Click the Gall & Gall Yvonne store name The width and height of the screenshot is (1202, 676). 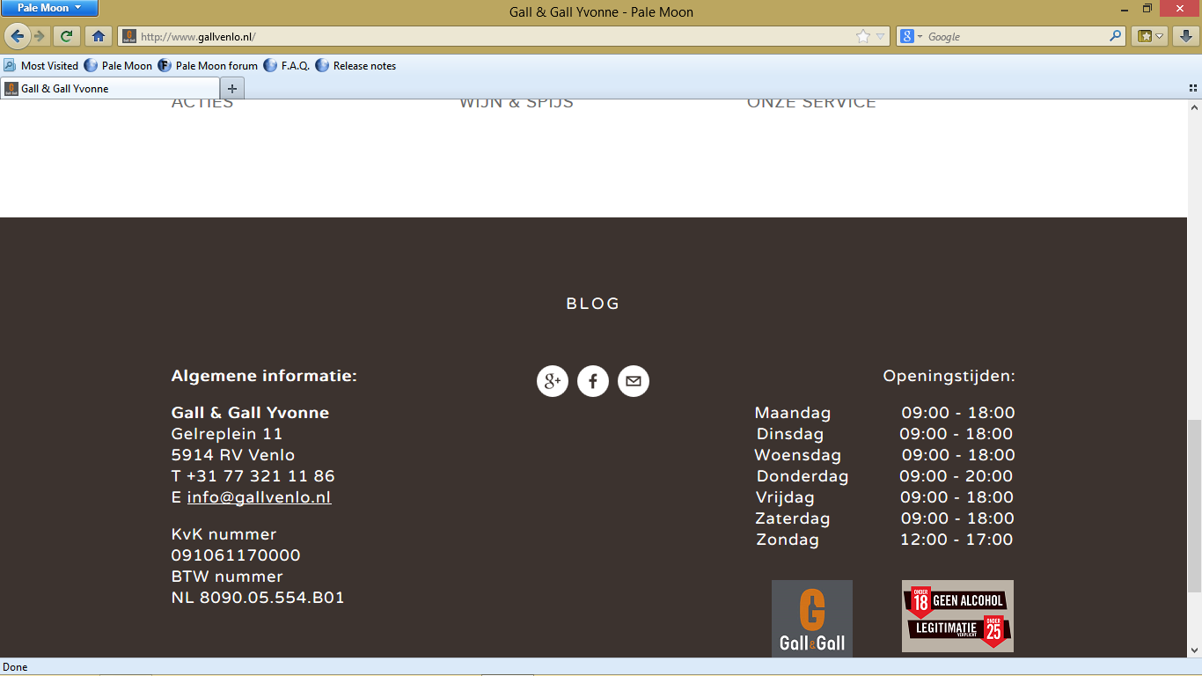coord(250,413)
